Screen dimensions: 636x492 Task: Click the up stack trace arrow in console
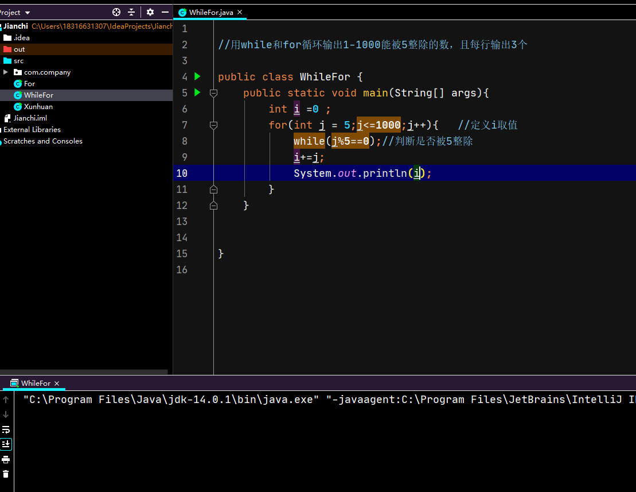[x=6, y=400]
